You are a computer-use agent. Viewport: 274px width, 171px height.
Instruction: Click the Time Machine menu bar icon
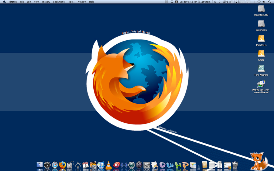point(172,2)
